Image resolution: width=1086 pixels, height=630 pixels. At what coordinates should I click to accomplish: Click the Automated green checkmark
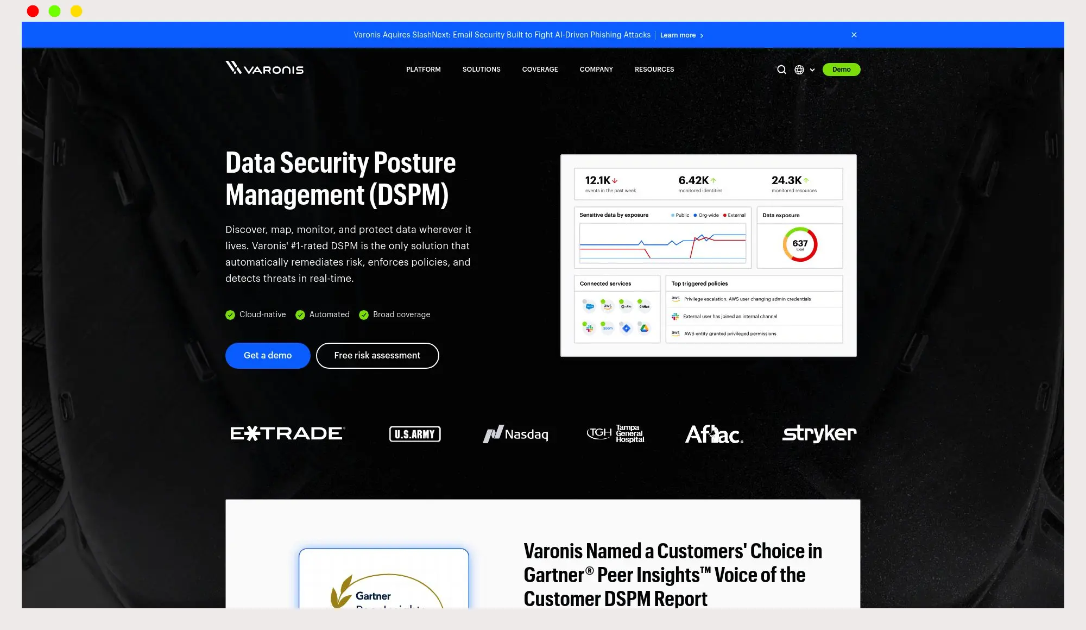300,315
